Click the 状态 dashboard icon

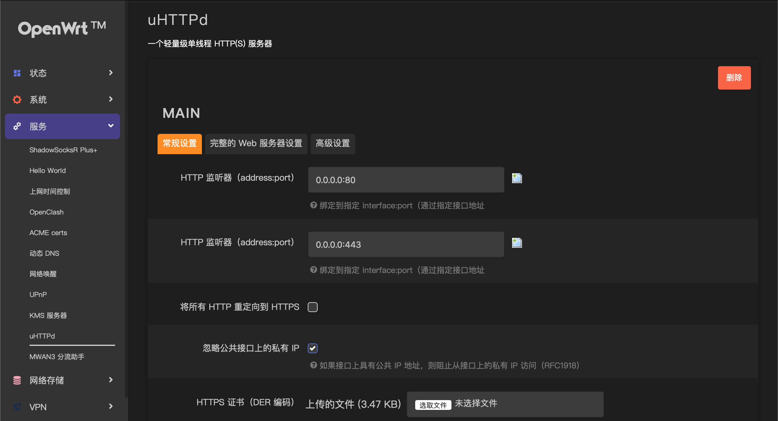click(x=17, y=73)
